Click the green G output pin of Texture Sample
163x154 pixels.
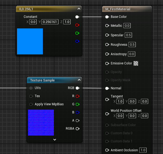point(78,104)
